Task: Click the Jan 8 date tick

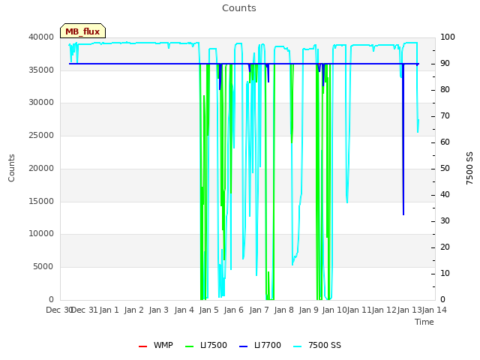Action: 283,310
